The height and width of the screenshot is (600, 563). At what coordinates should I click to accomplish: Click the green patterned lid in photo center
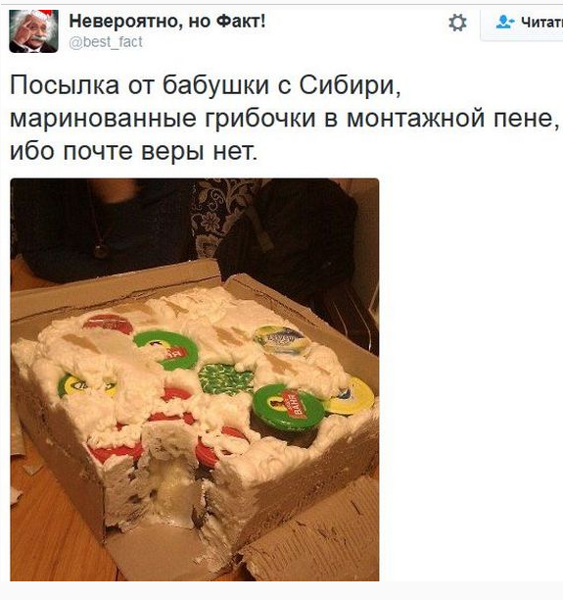(226, 379)
